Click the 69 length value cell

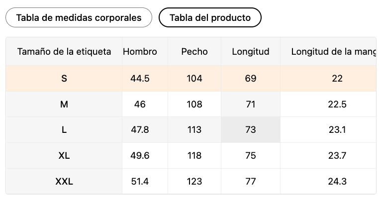point(251,78)
